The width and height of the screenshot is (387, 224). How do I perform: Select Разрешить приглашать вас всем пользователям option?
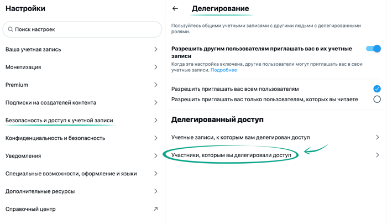coord(376,88)
